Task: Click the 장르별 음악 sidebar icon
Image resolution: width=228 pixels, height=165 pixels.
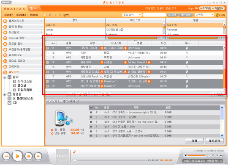Action: pyautogui.click(x=5, y=44)
